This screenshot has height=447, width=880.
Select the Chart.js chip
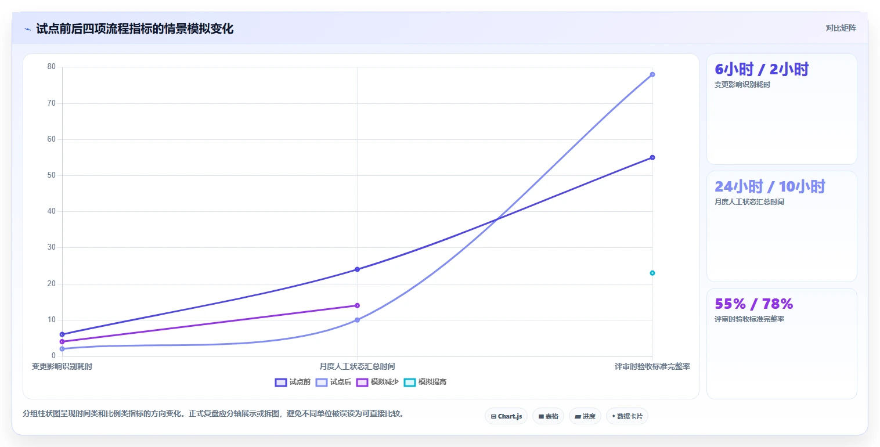coord(506,416)
